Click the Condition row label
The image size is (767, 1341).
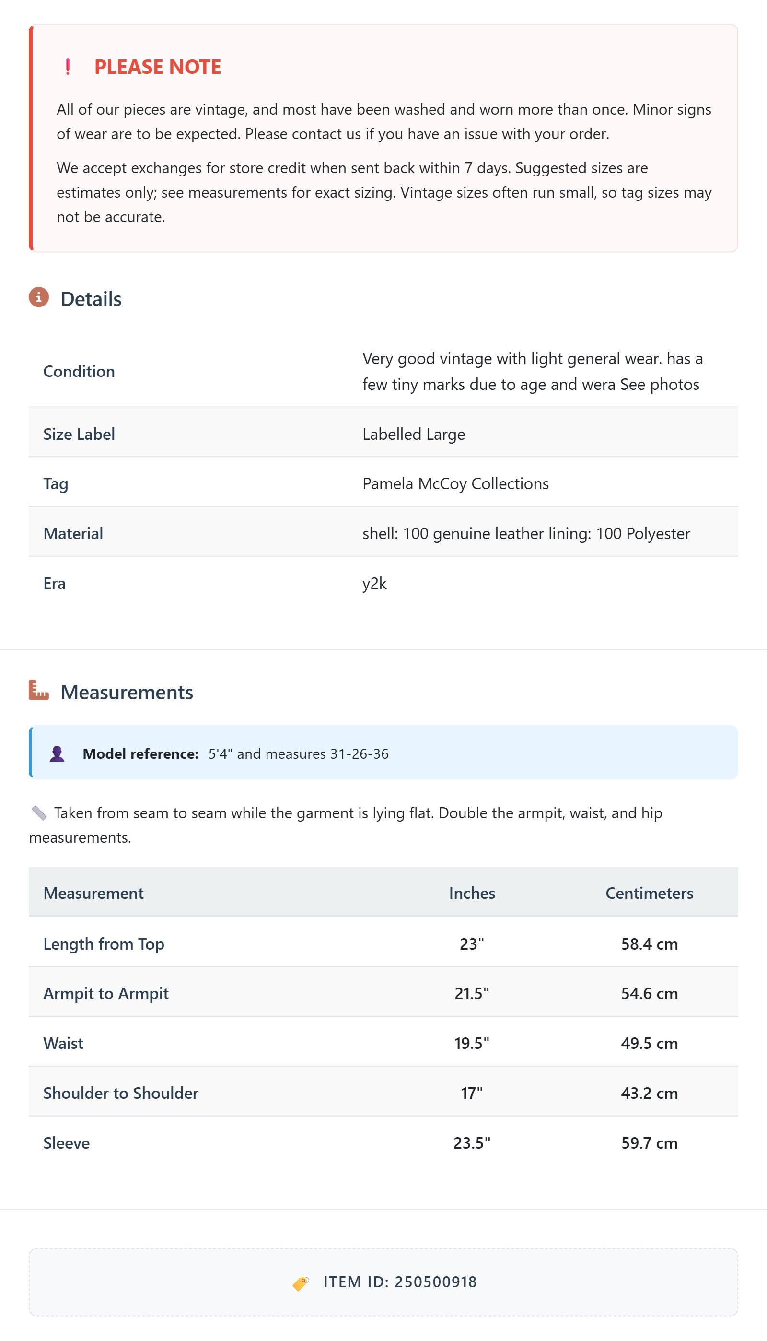point(79,372)
